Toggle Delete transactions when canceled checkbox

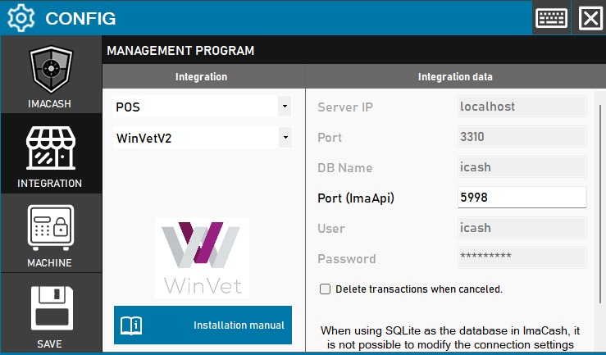325,289
